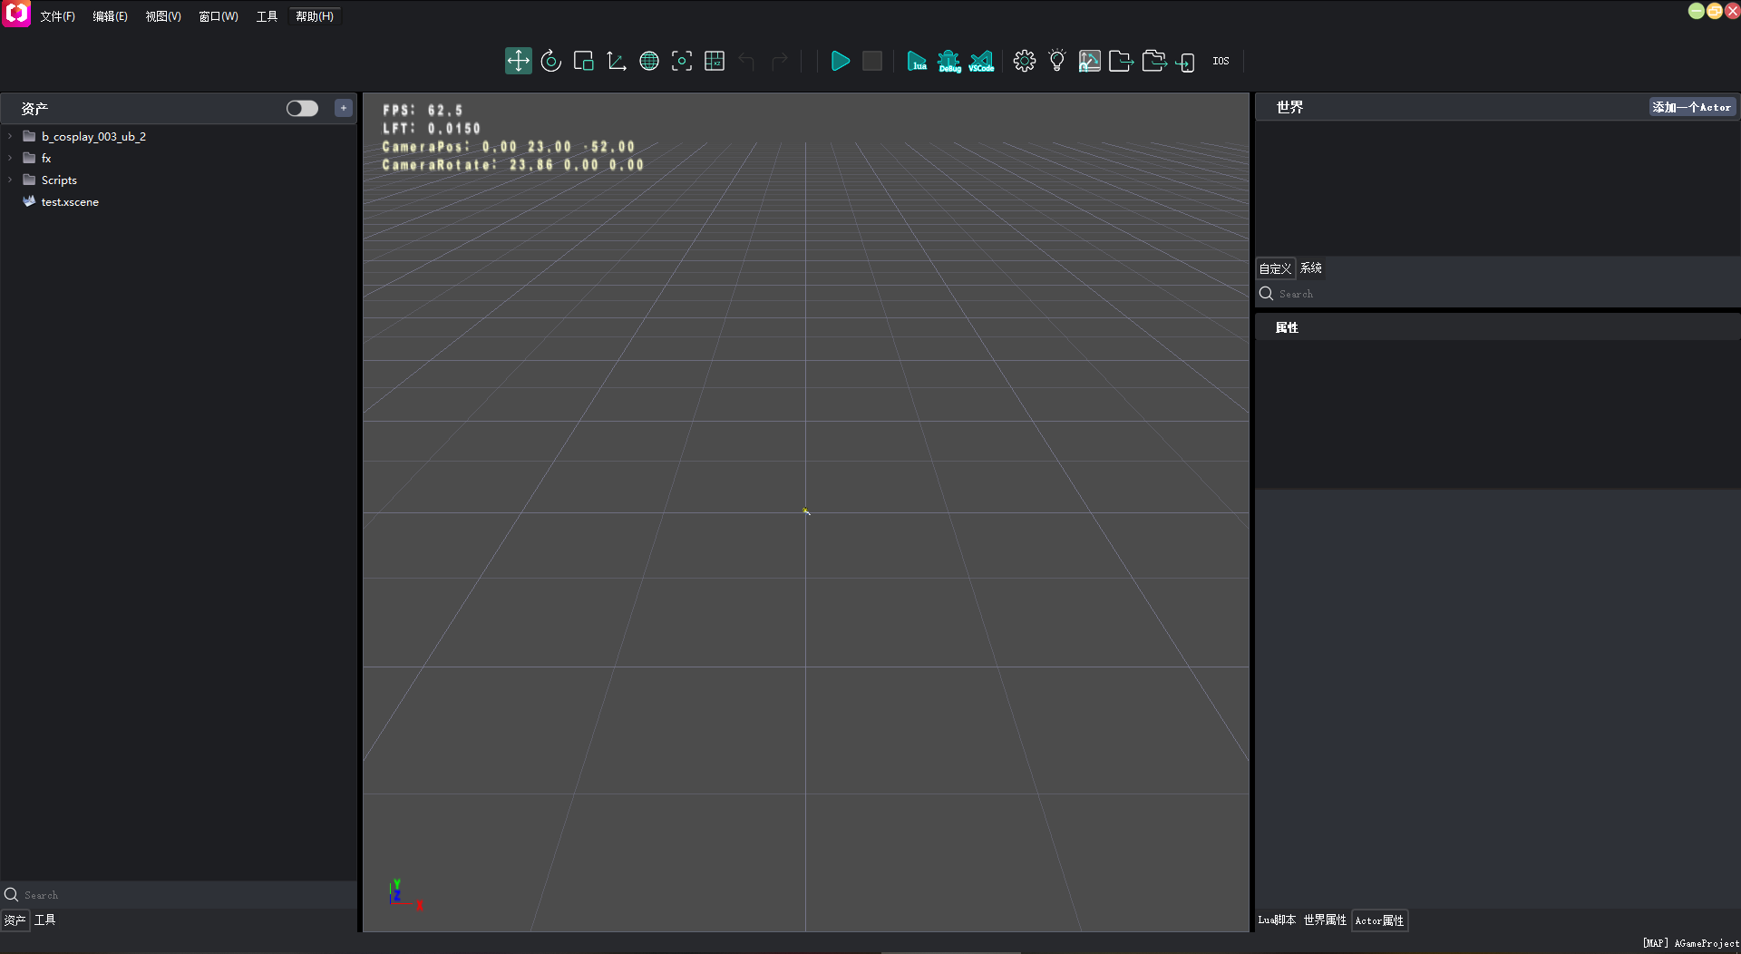Select the Scripts folder row
This screenshot has height=954, width=1741.
179,180
